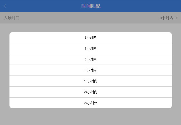The width and height of the screenshot is (181, 125).
Task: Select the 5小时内 option
Action: point(90,70)
